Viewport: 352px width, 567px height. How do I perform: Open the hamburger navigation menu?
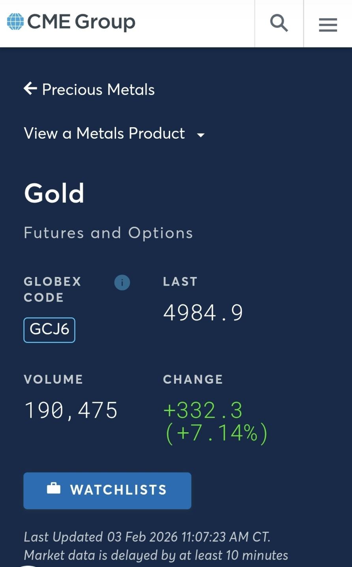point(328,24)
